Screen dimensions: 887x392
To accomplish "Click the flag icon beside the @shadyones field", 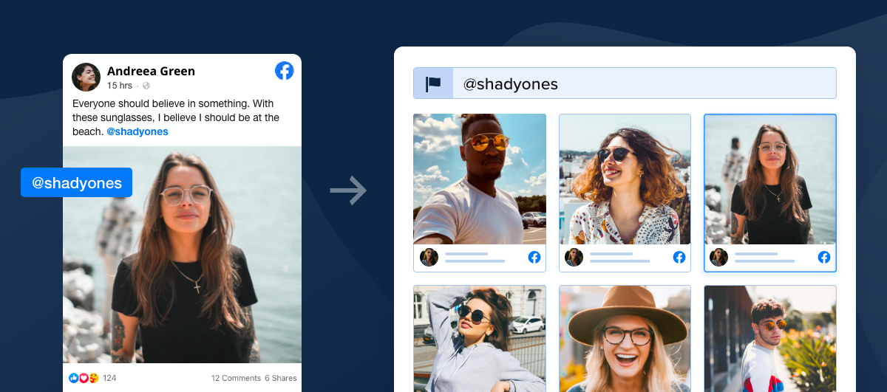I will [433, 84].
